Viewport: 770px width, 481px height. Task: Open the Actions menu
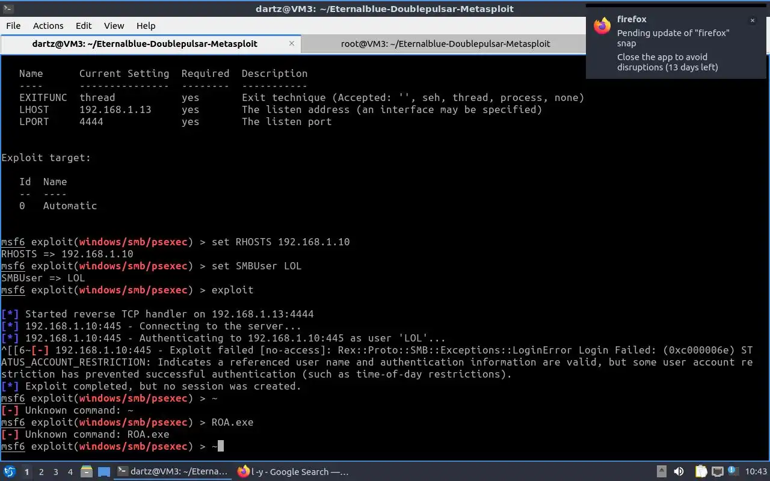[48, 26]
